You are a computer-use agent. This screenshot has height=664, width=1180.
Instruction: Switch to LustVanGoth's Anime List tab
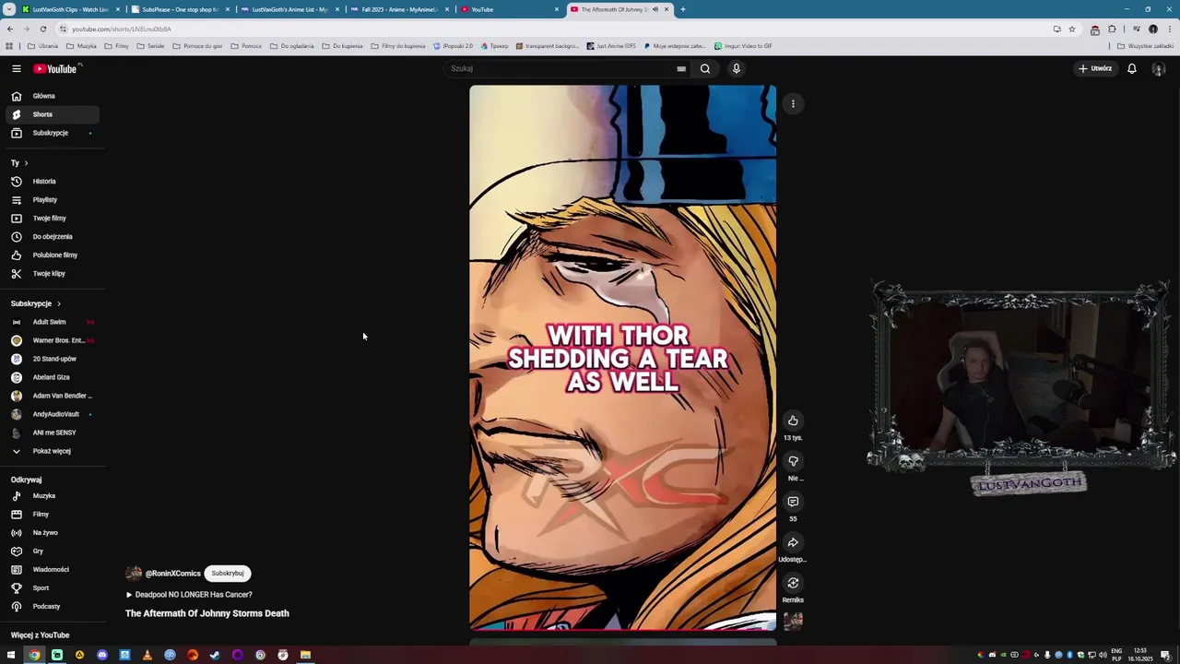click(x=289, y=9)
